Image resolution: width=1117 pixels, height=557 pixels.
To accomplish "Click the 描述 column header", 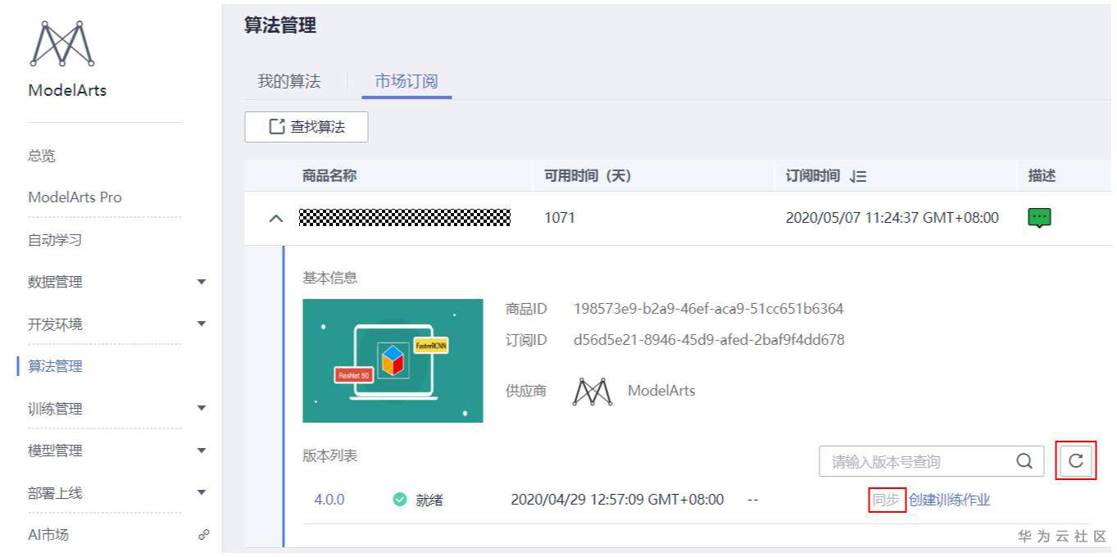I will click(x=1042, y=176).
